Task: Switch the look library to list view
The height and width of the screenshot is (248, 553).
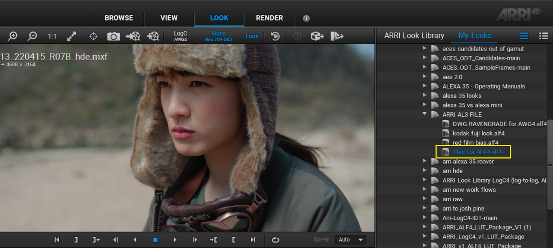Action: tap(524, 36)
